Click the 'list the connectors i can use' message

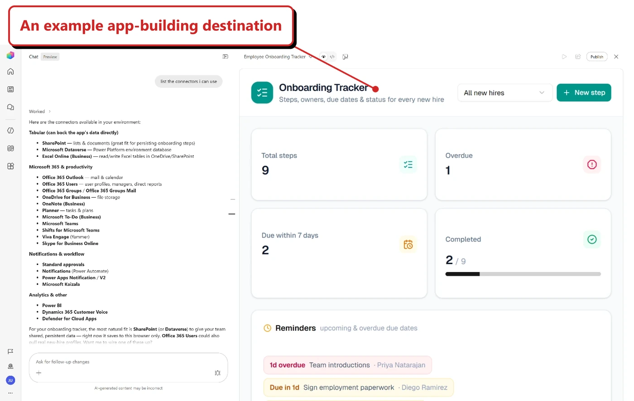(x=188, y=81)
